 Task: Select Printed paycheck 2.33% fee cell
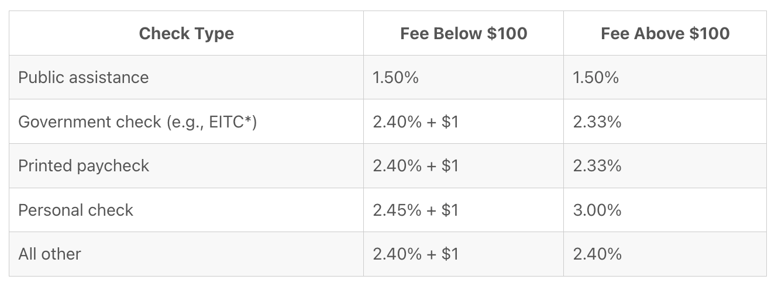pos(597,166)
